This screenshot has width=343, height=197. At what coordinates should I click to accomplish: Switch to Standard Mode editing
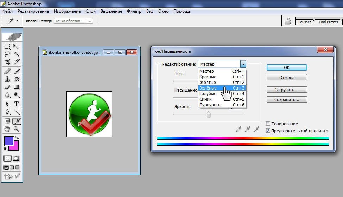[7, 158]
